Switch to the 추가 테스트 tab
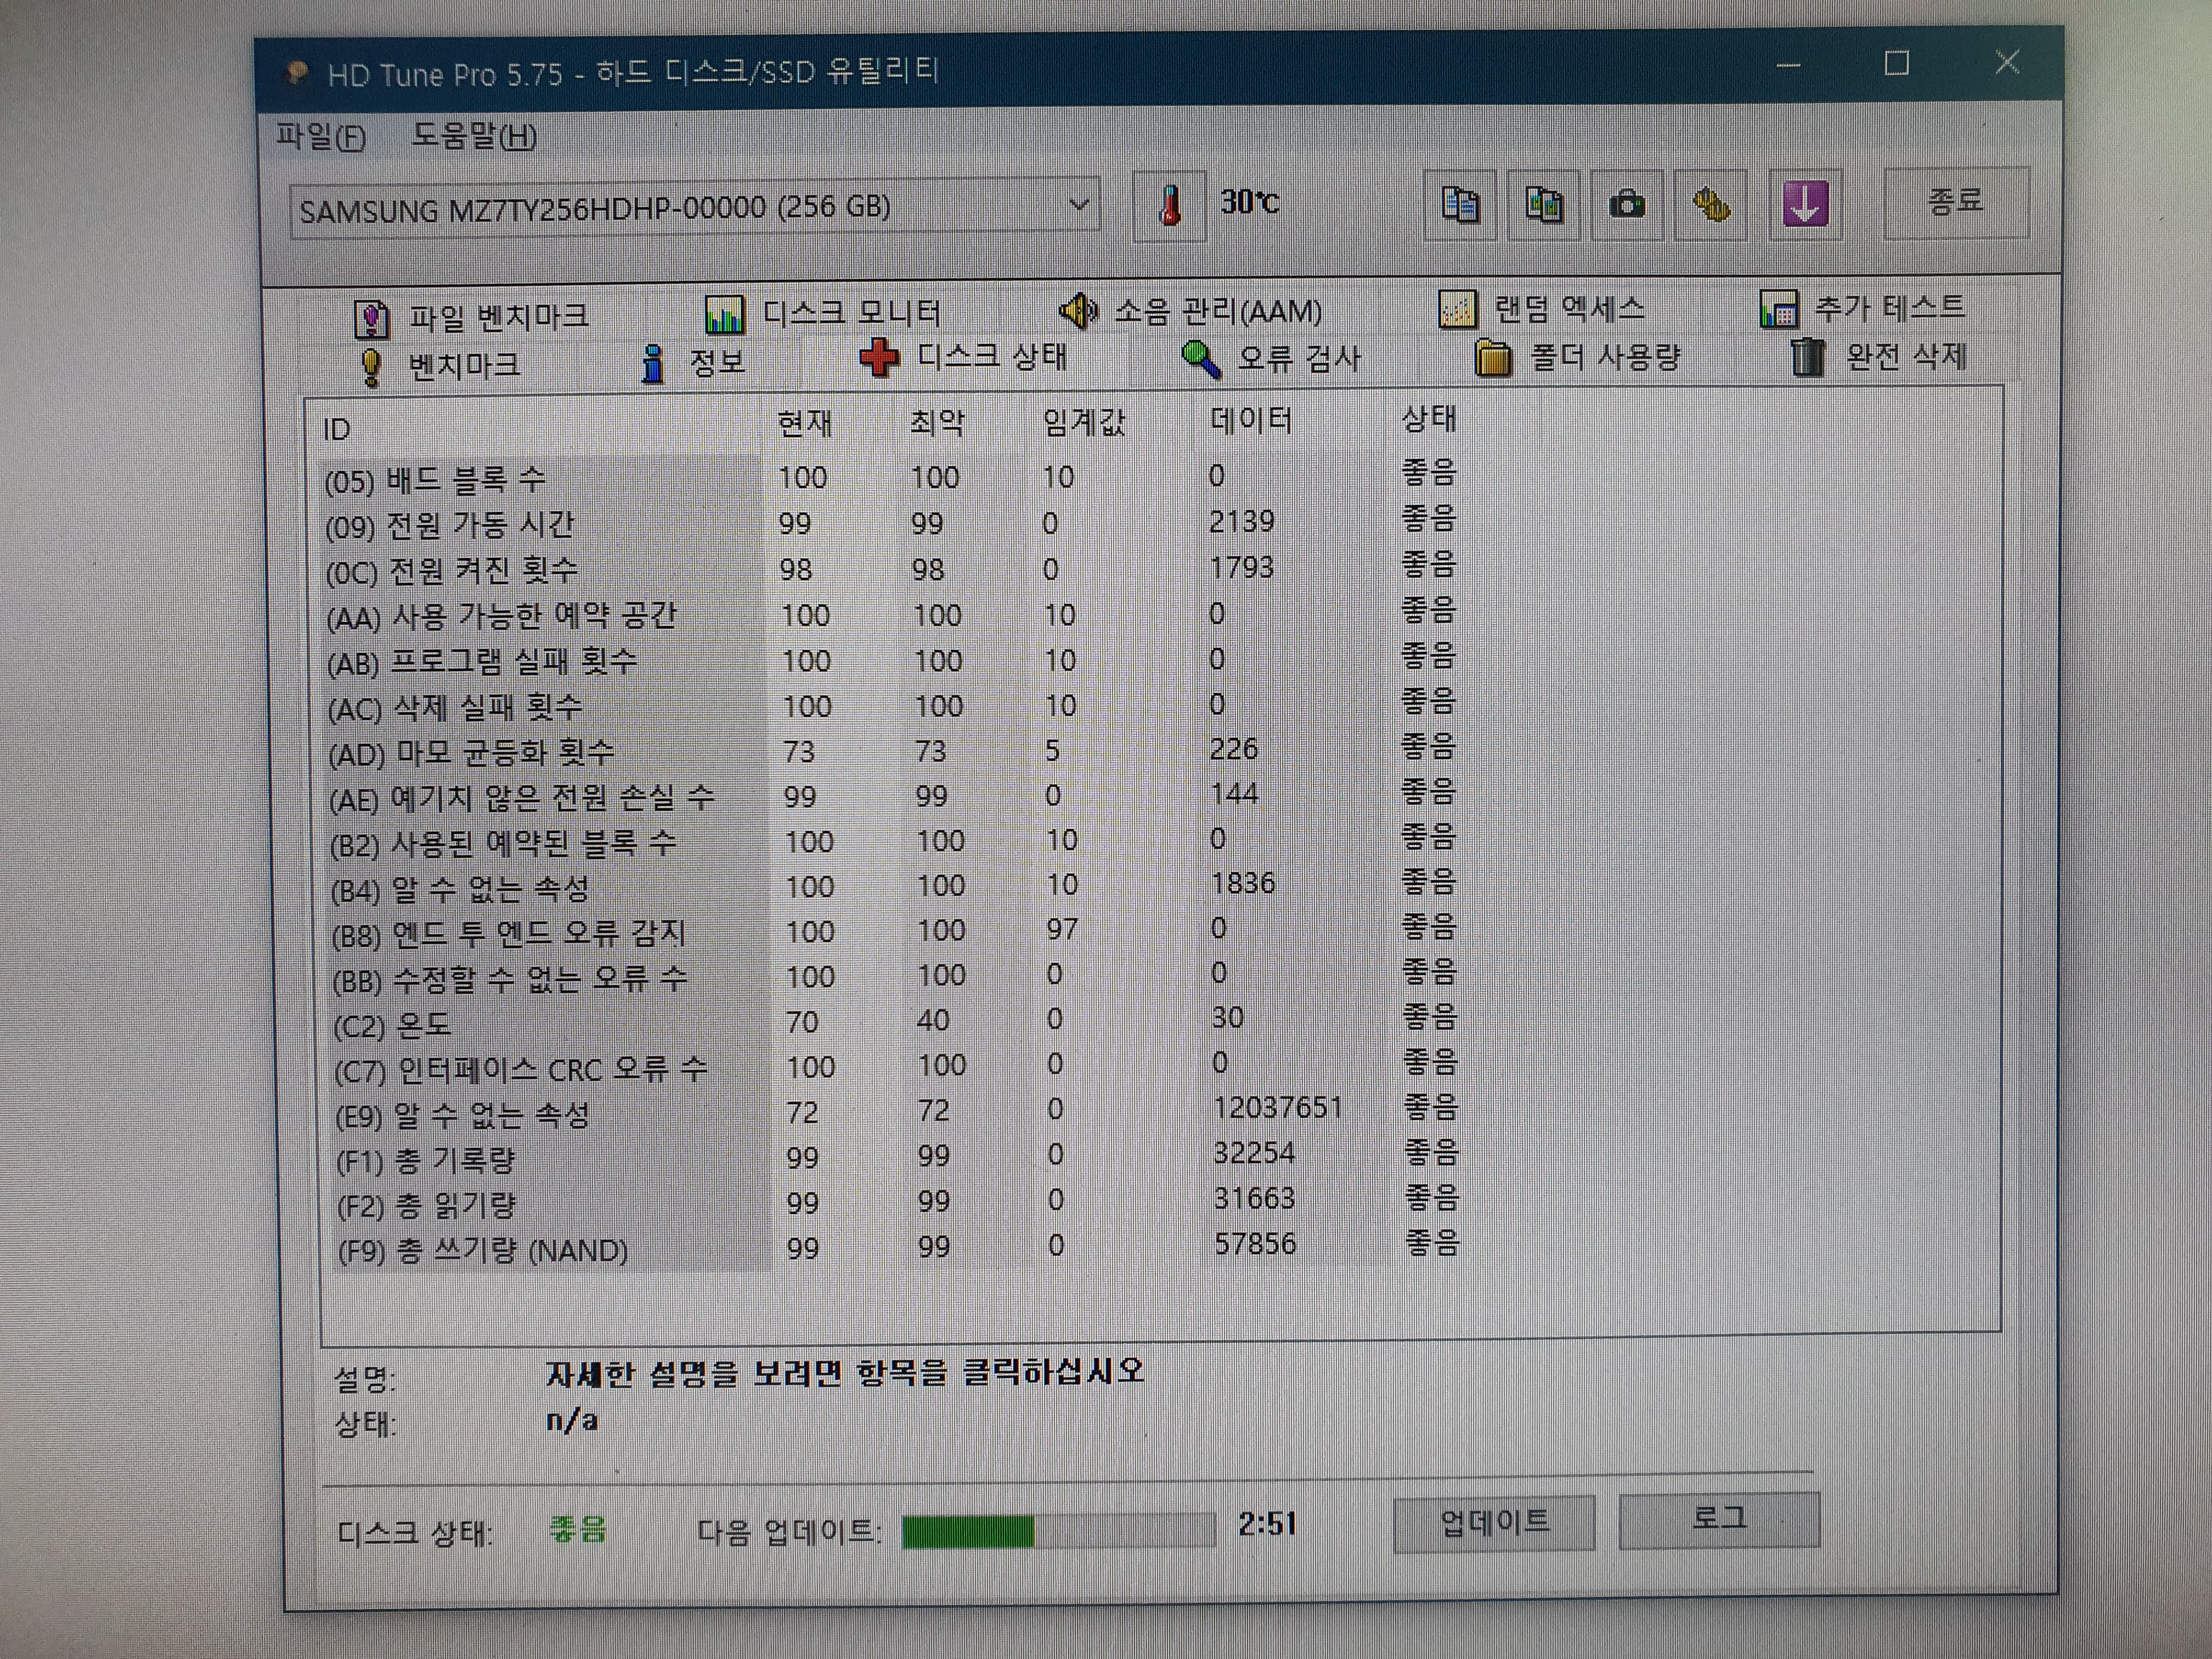The height and width of the screenshot is (1659, 2212). [1862, 307]
